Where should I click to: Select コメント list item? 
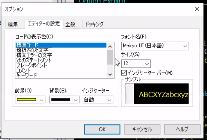pyautogui.click(x=61, y=70)
